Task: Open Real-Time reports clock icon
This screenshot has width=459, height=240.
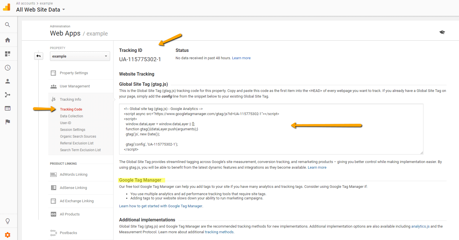Action: (8, 68)
